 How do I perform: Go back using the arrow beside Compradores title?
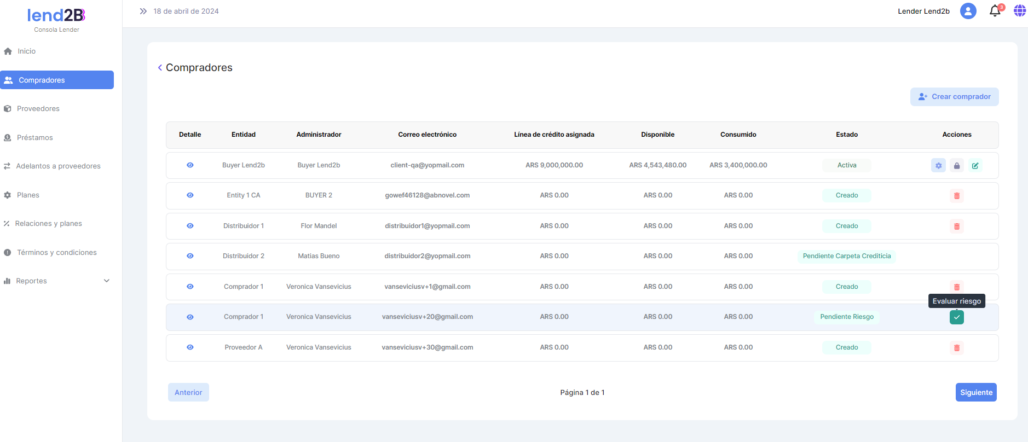pos(160,68)
